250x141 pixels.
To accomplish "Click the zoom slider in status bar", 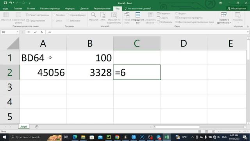I will click(229, 131).
